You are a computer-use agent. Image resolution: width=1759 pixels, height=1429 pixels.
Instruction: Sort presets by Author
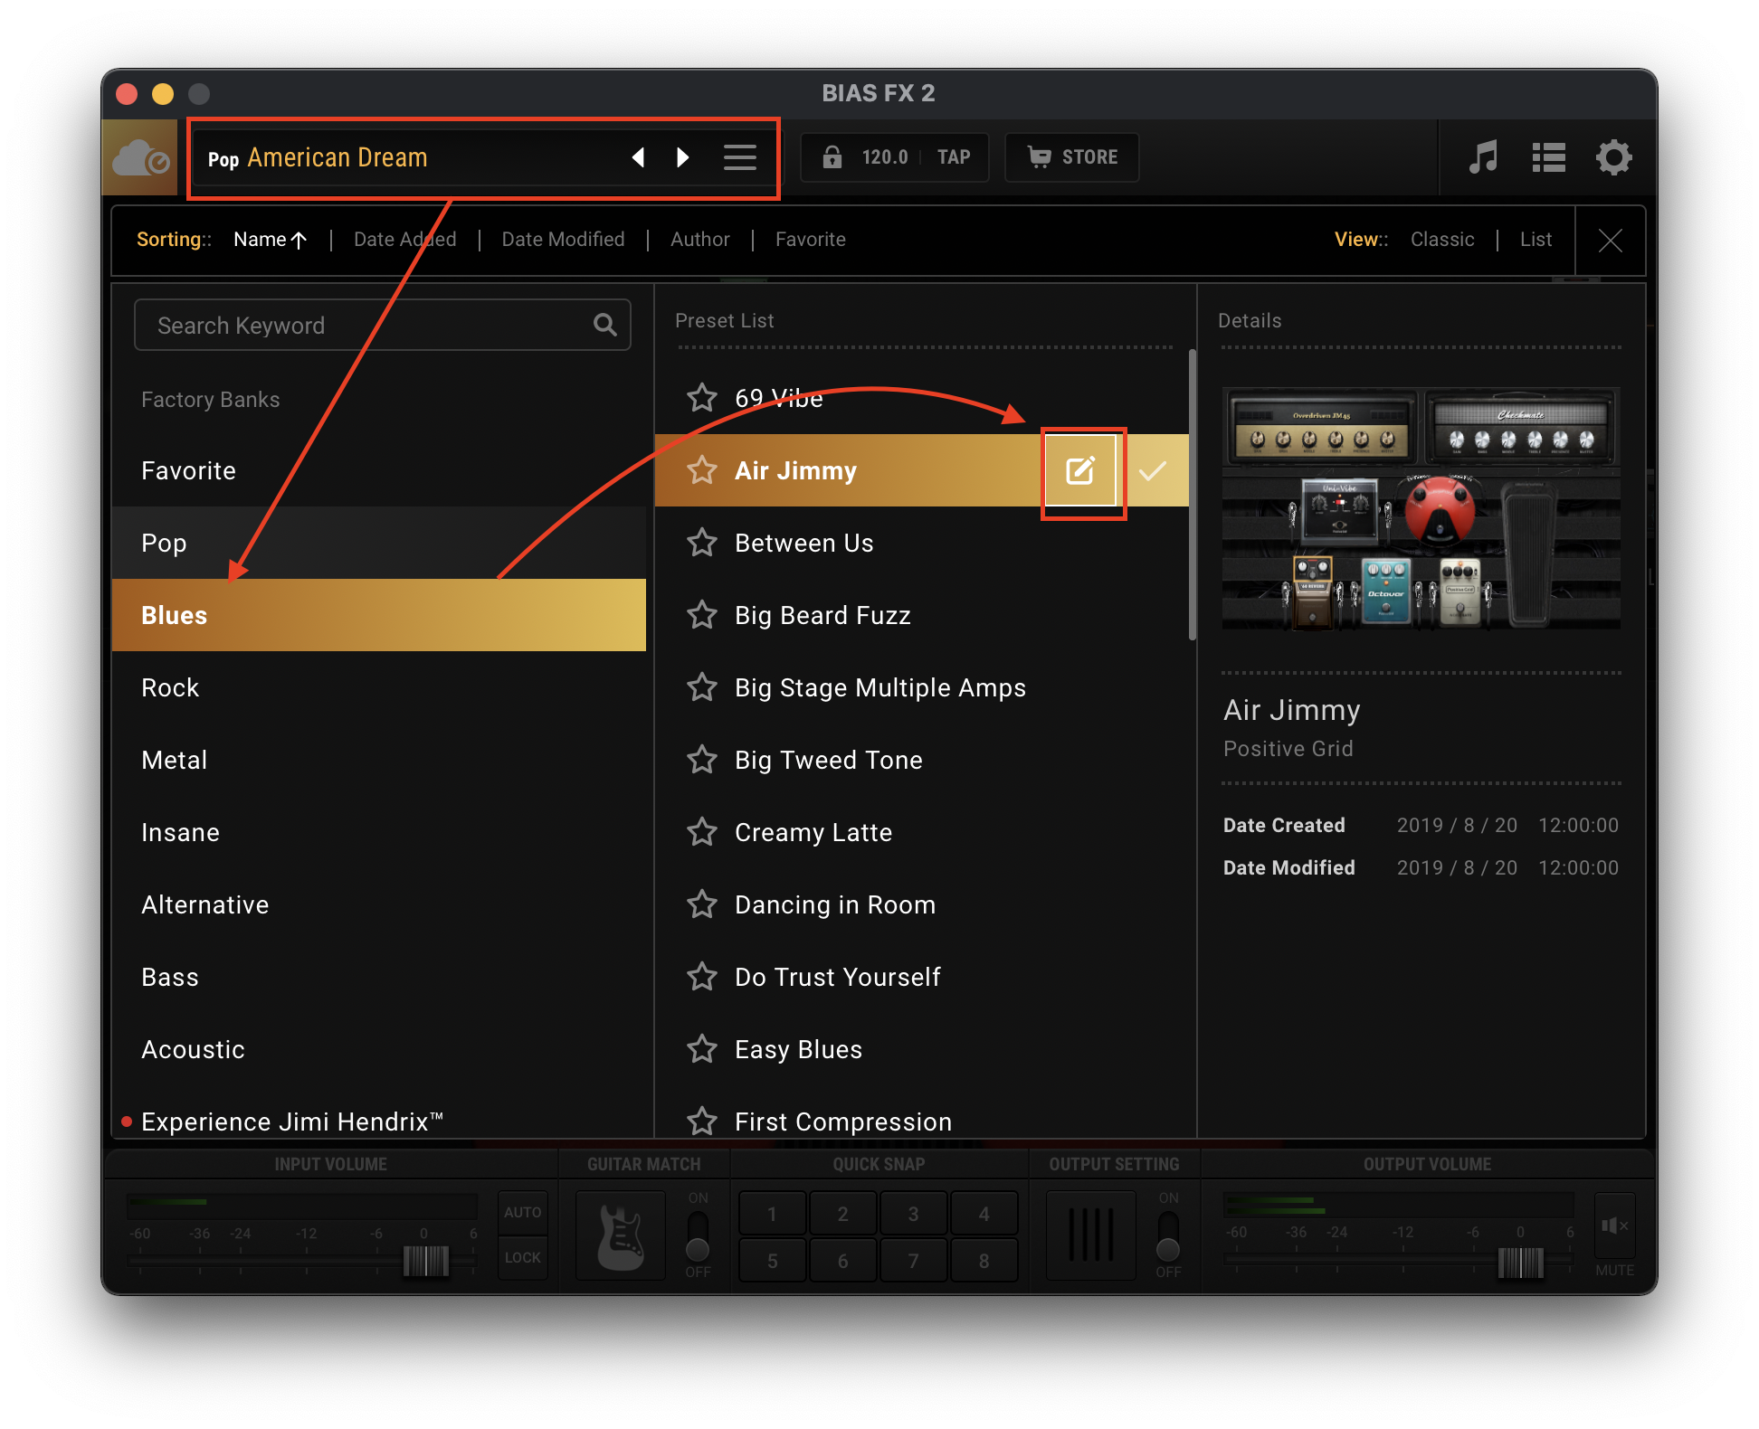tap(699, 240)
